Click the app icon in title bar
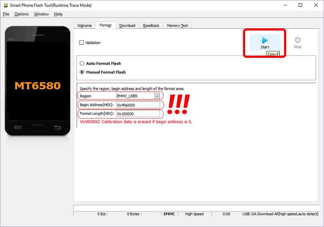The image size is (324, 227). 5,5
